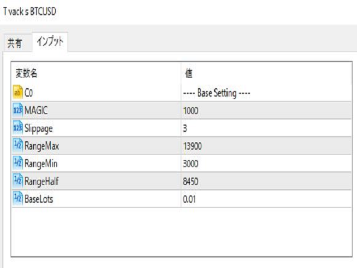Click the string icon beside C0
The image size is (357, 268).
17,93
